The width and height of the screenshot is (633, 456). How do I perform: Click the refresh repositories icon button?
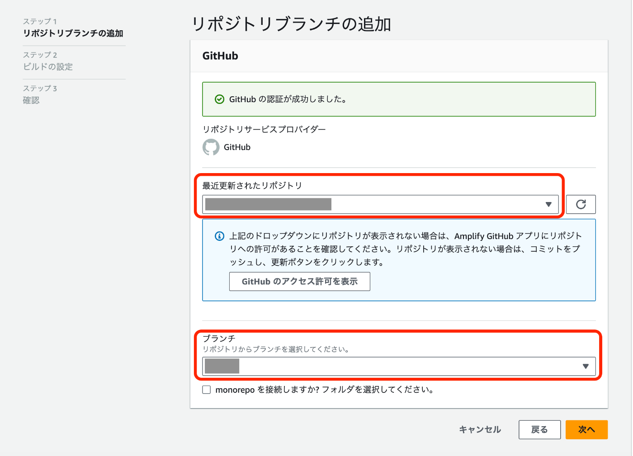click(581, 204)
